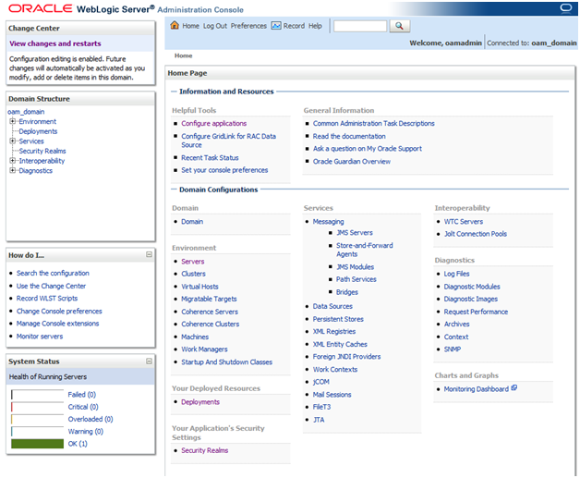The width and height of the screenshot is (580, 478).
Task: Focus the toolbar search input field
Action: point(360,26)
